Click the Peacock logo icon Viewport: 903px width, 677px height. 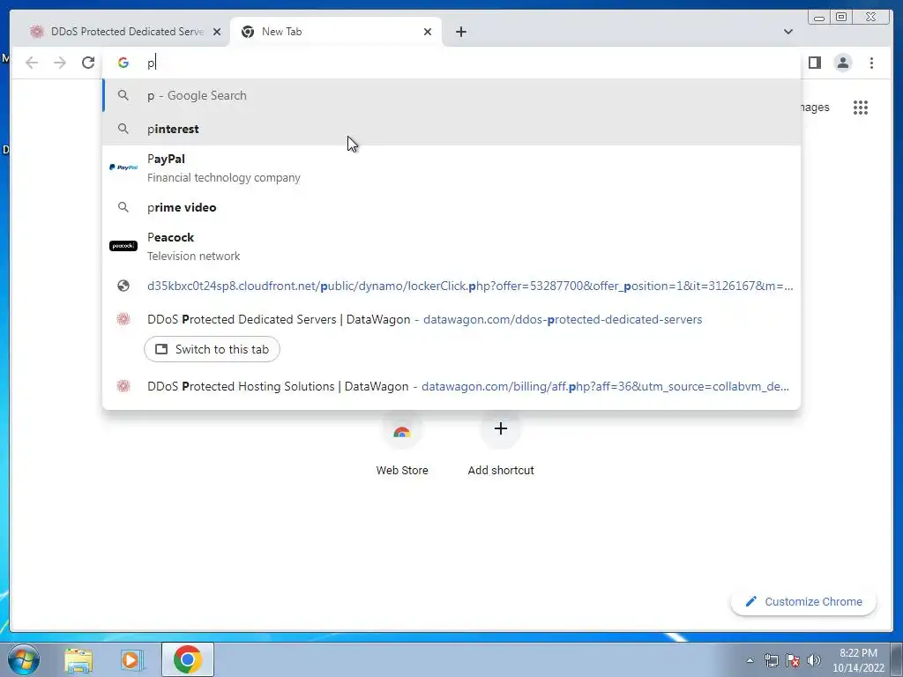[x=123, y=246]
